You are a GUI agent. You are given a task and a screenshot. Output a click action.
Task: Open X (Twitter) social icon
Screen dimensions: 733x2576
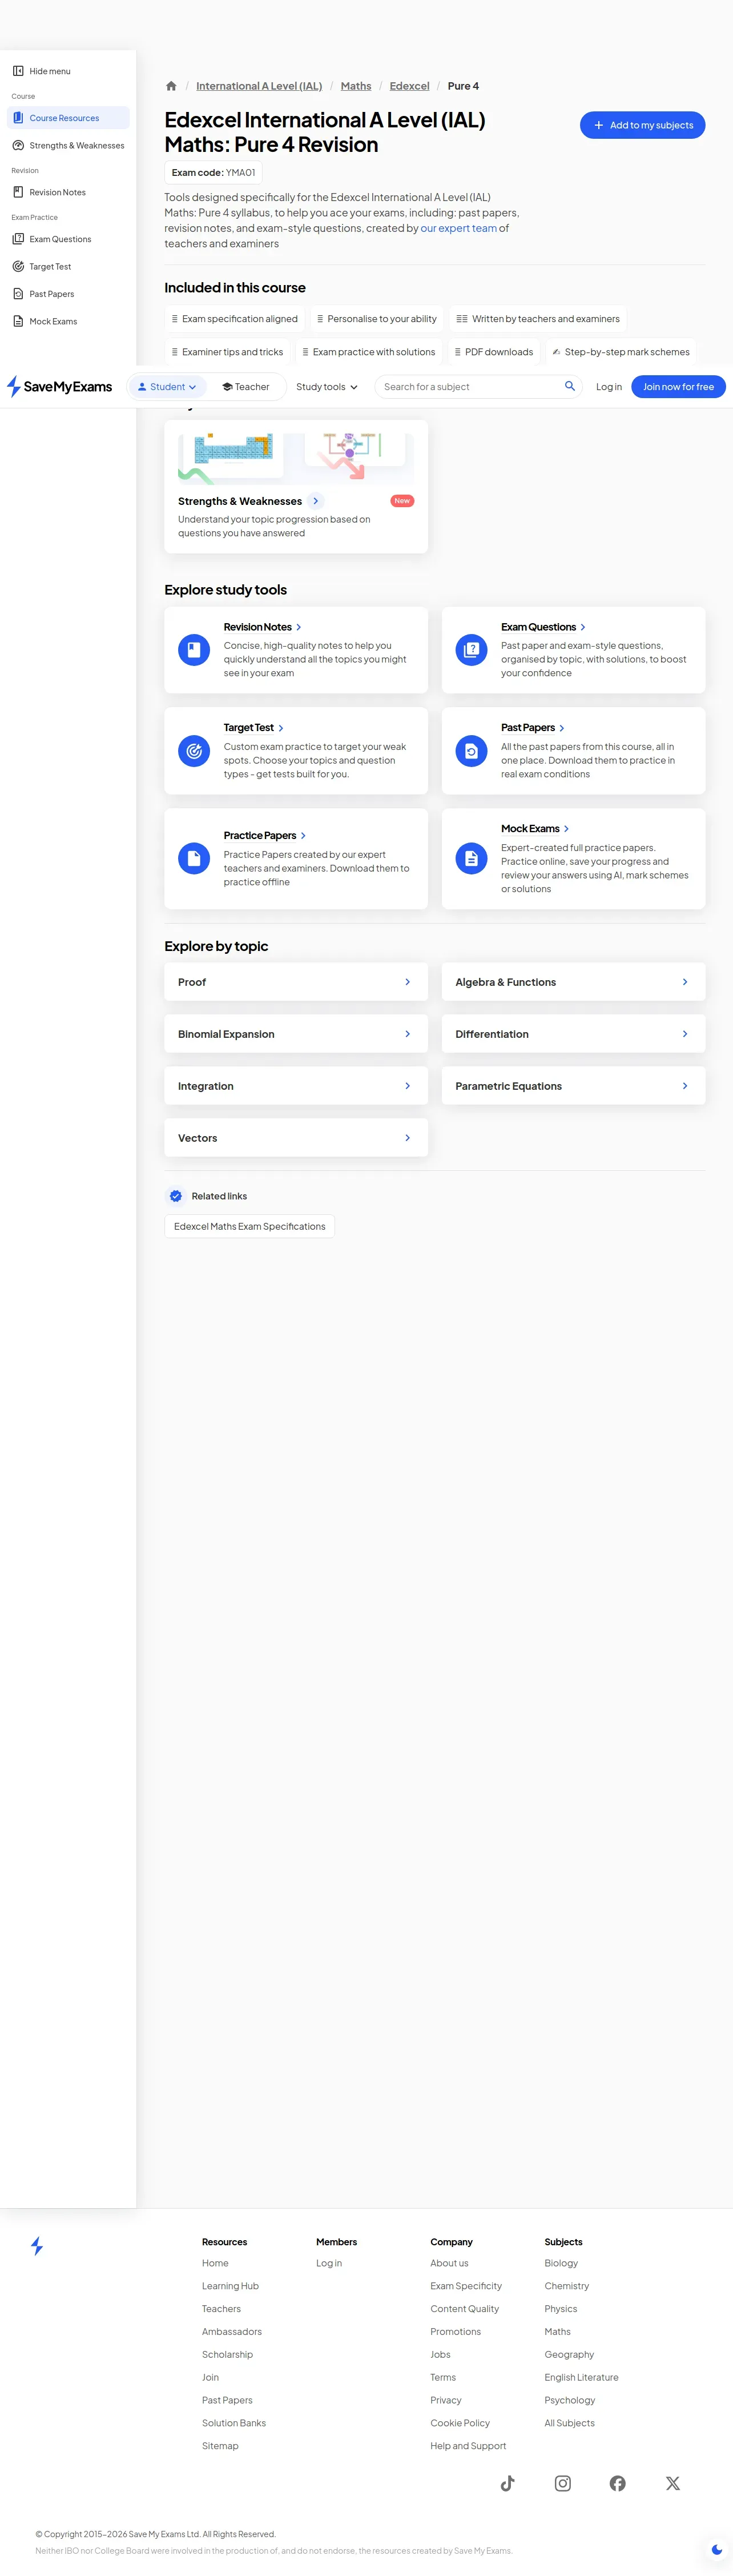click(673, 2483)
